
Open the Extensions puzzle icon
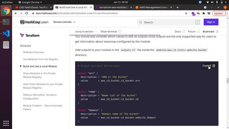204,13
